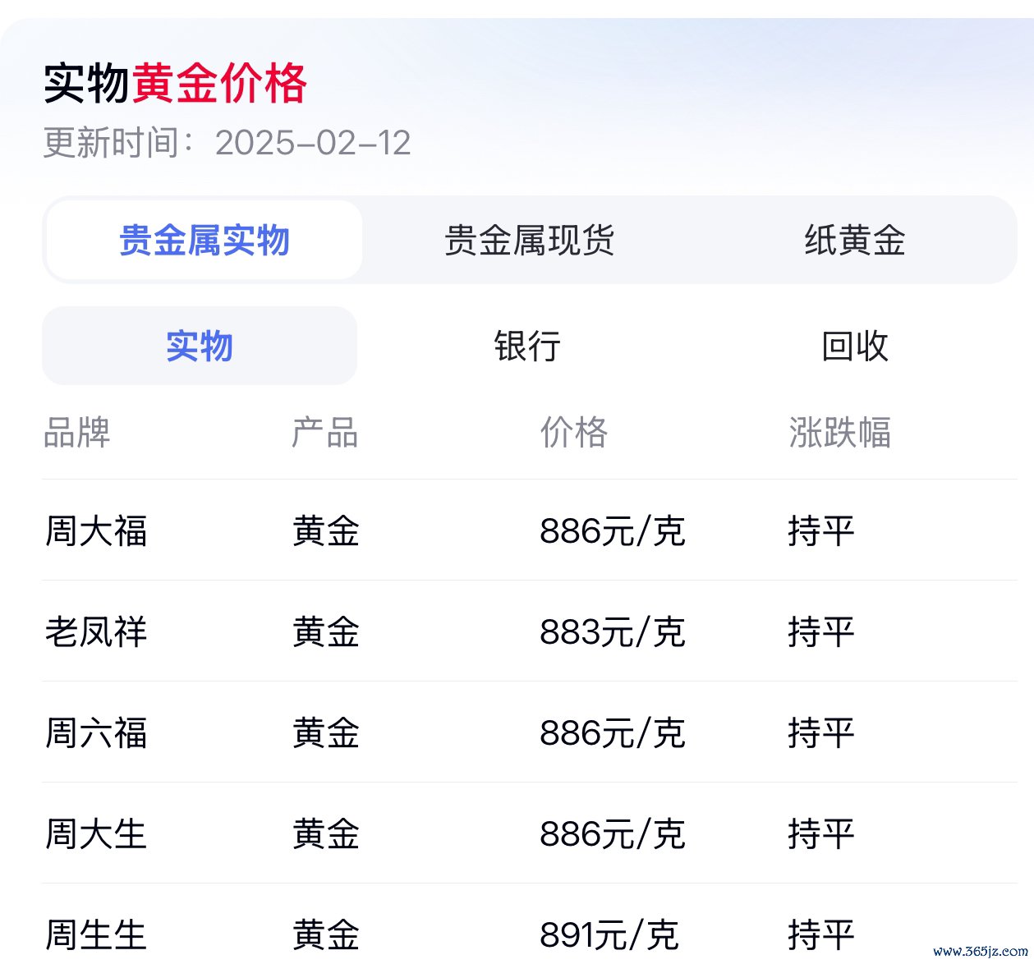Click 黄金 product in 周生生 row
The image size is (1034, 964).
pos(326,934)
